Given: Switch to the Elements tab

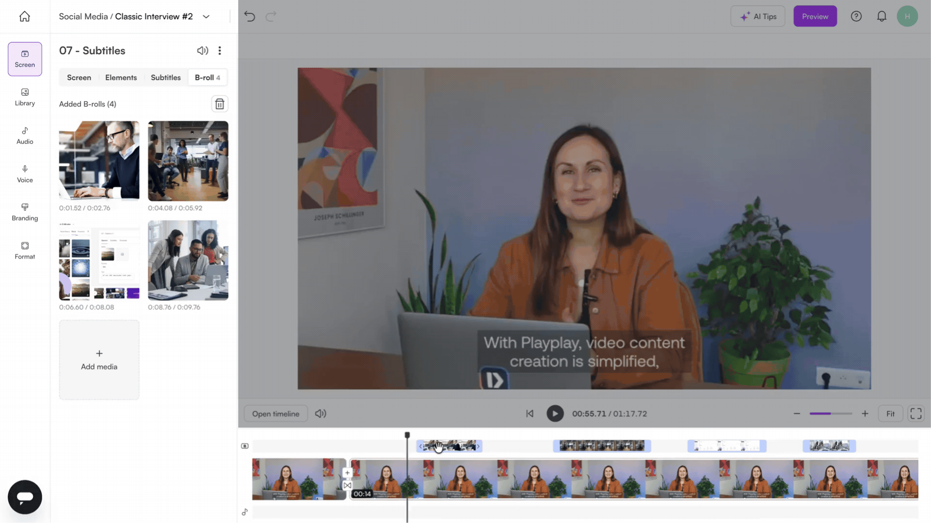Looking at the screenshot, I should tap(121, 77).
